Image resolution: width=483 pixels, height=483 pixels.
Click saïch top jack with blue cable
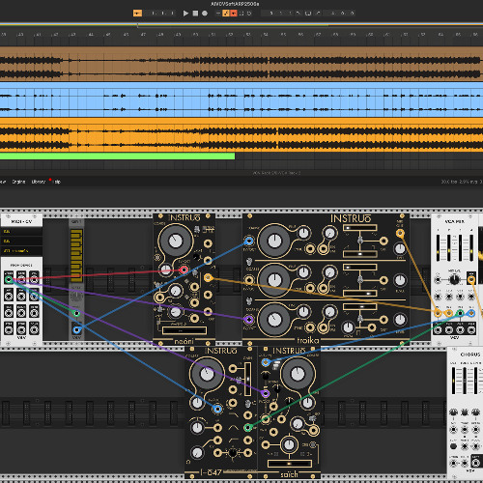266,362
